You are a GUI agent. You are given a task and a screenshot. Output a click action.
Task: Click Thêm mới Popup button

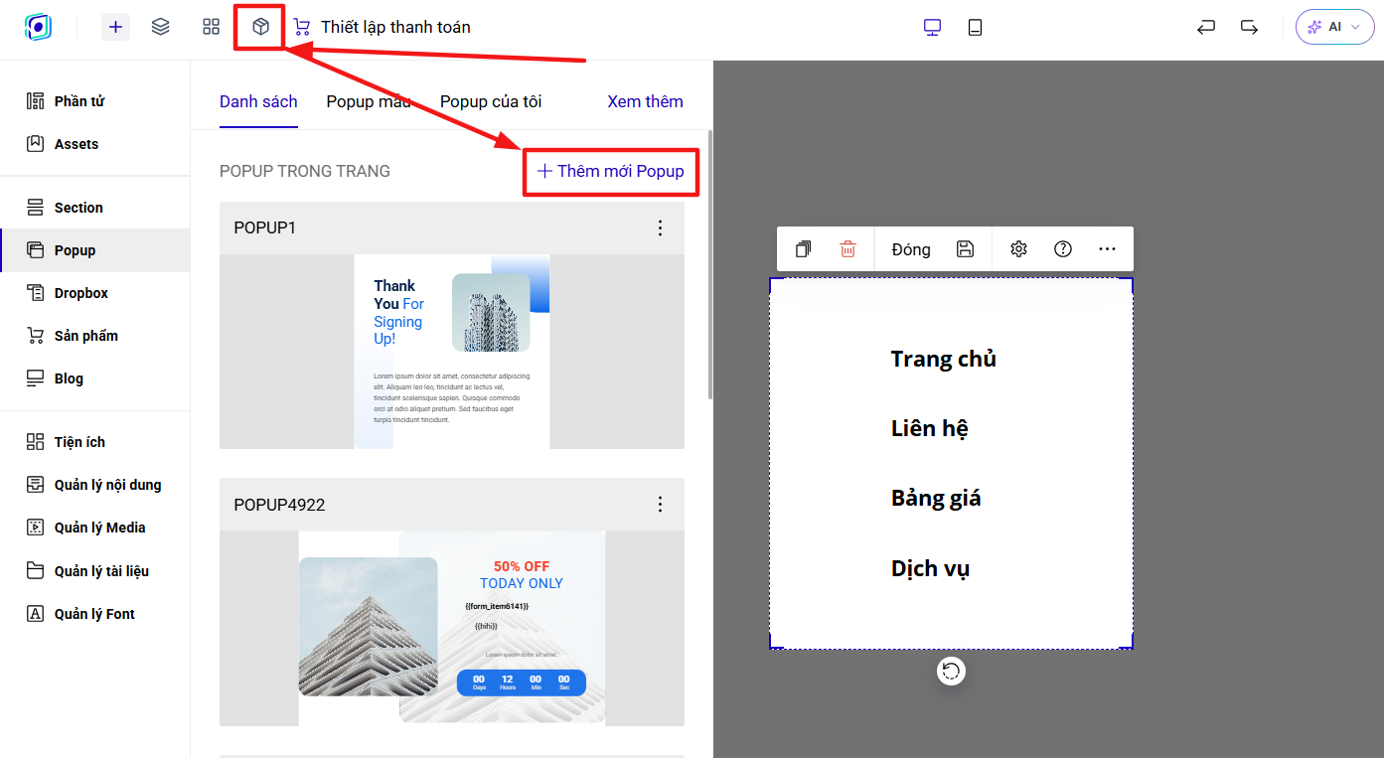pos(611,171)
